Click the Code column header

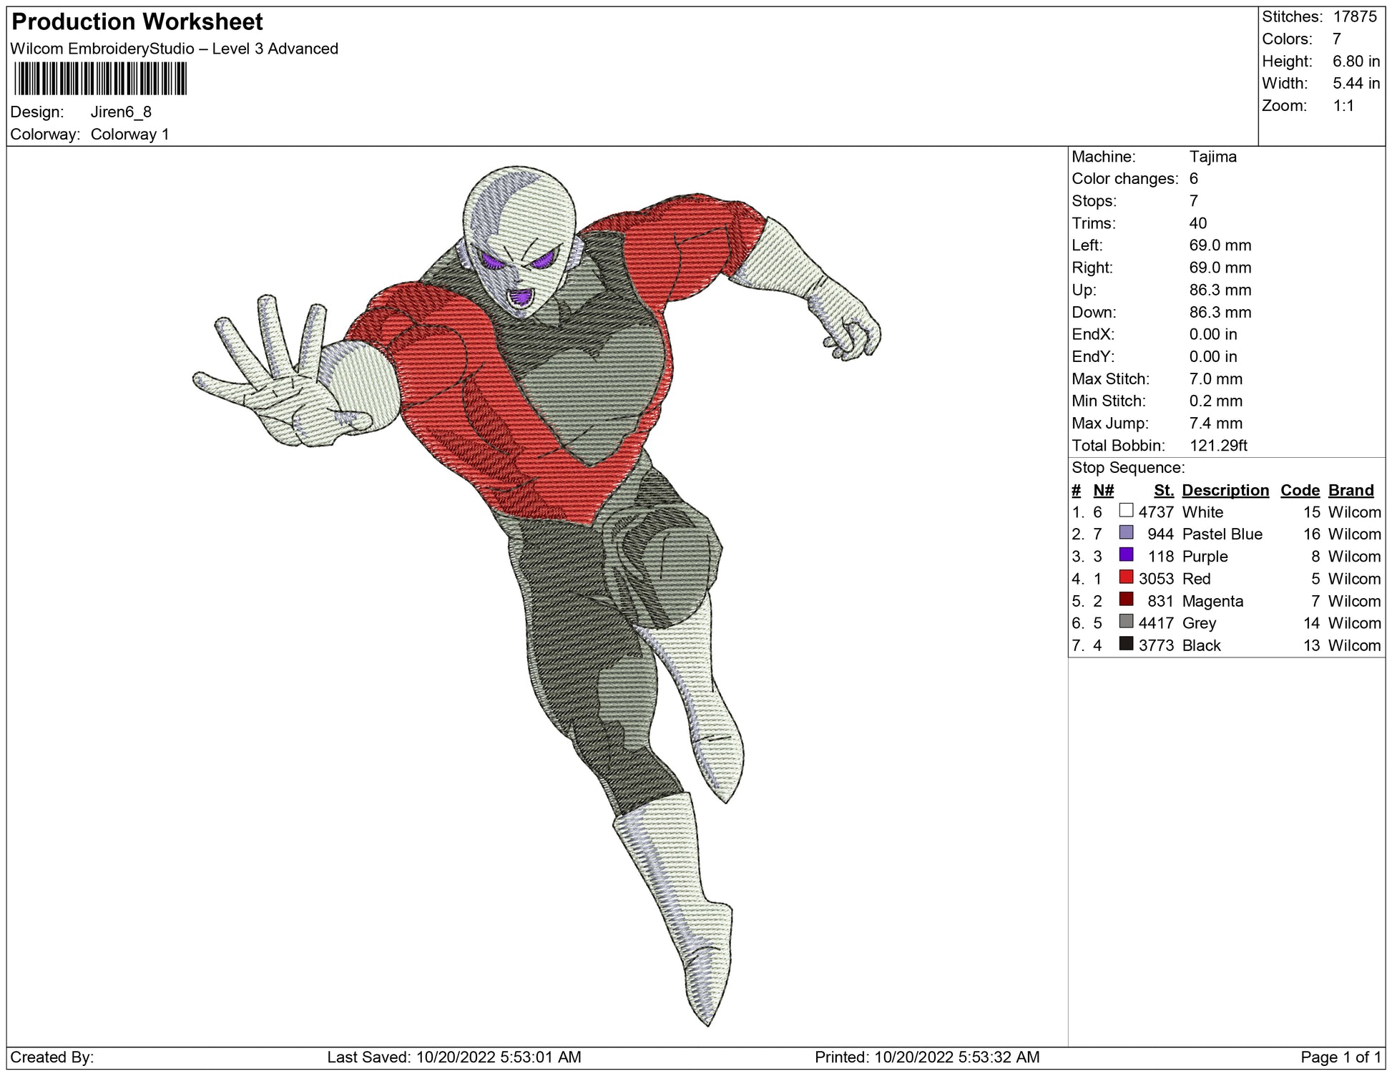(1300, 490)
